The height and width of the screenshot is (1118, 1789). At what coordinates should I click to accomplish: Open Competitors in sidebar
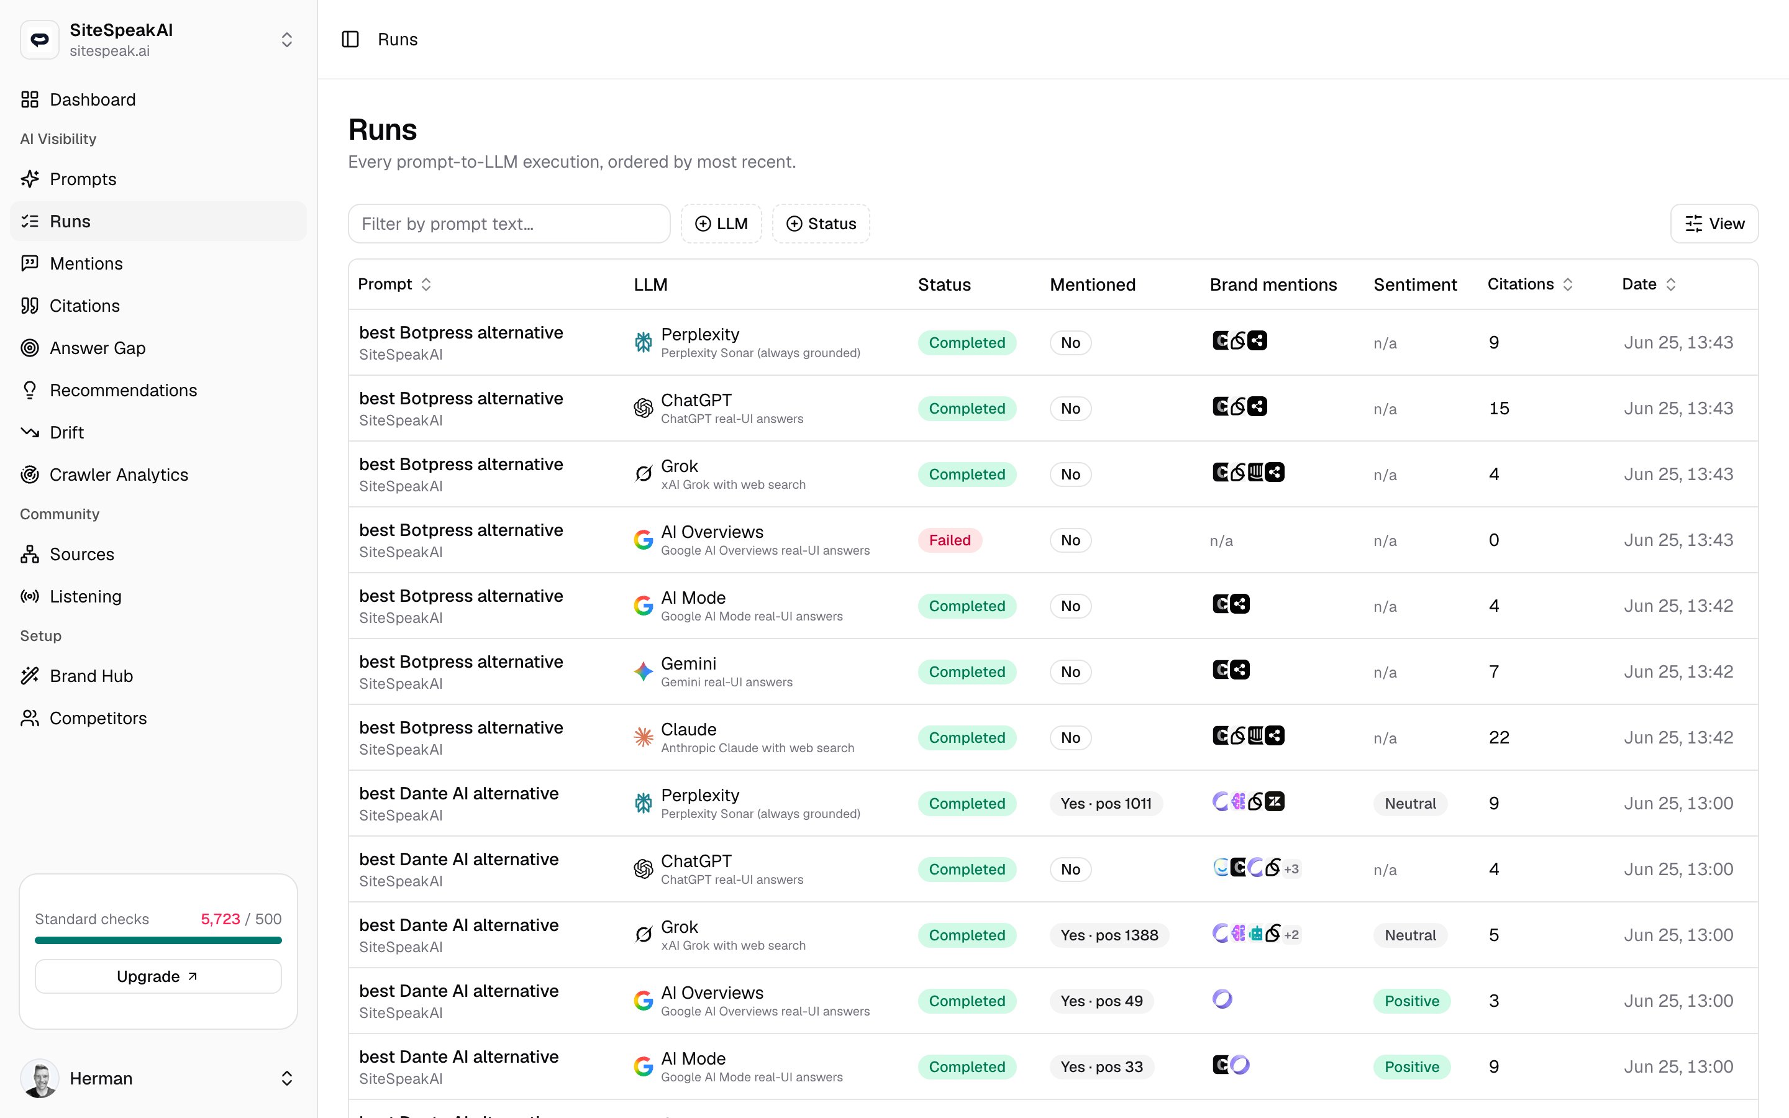[x=158, y=718]
